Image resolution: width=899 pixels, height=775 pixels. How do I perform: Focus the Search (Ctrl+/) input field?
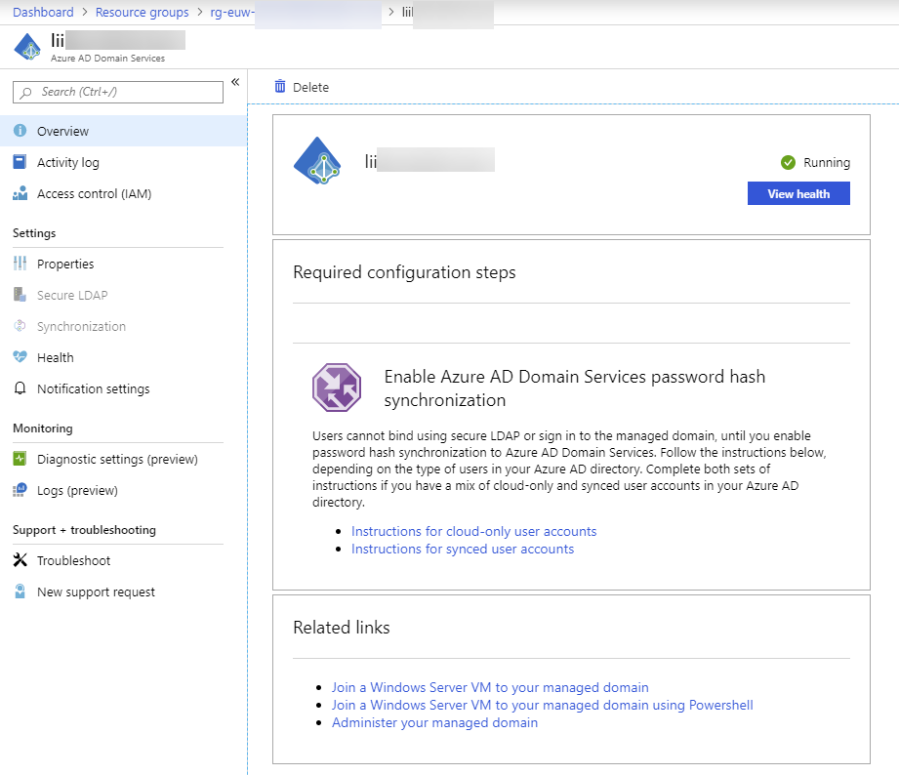point(118,92)
